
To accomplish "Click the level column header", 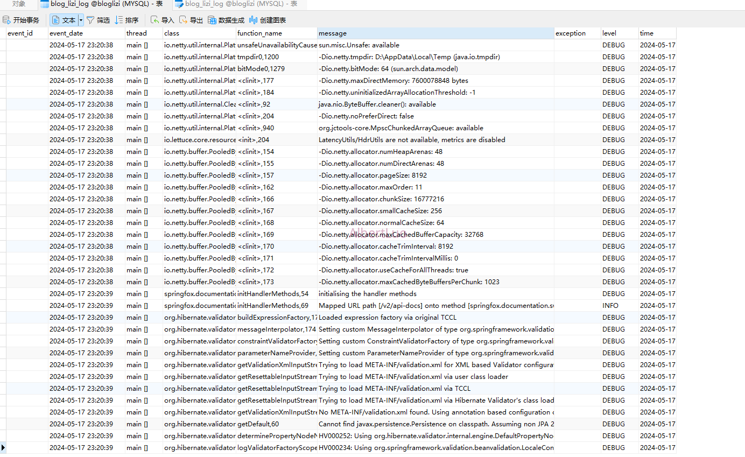I will pyautogui.click(x=618, y=33).
